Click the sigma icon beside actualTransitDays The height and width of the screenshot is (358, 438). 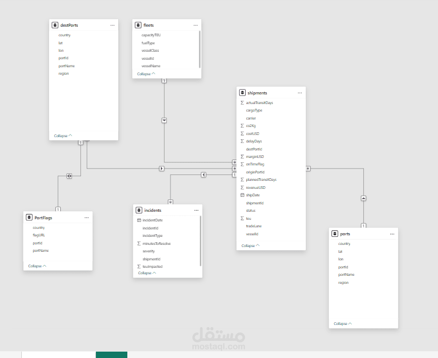point(242,102)
